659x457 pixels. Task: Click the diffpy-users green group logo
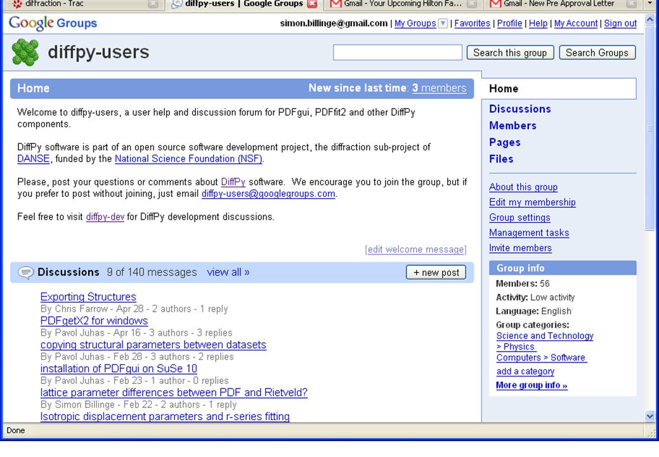(25, 53)
